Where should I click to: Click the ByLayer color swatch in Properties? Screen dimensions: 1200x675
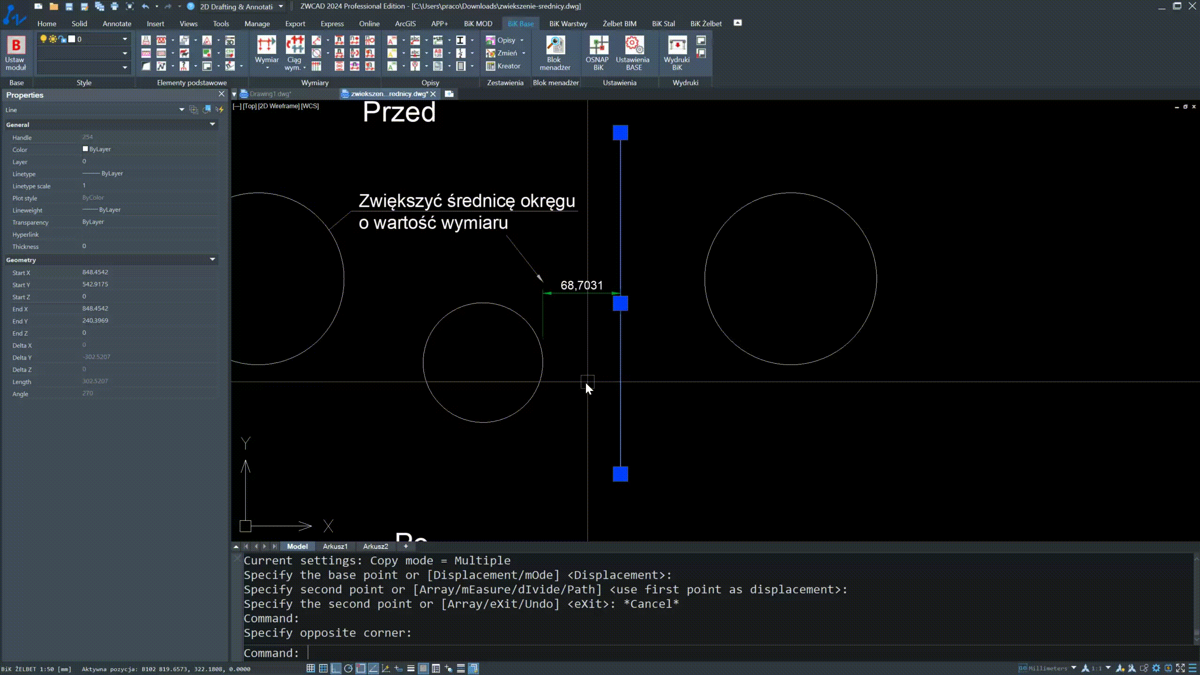[x=85, y=149]
